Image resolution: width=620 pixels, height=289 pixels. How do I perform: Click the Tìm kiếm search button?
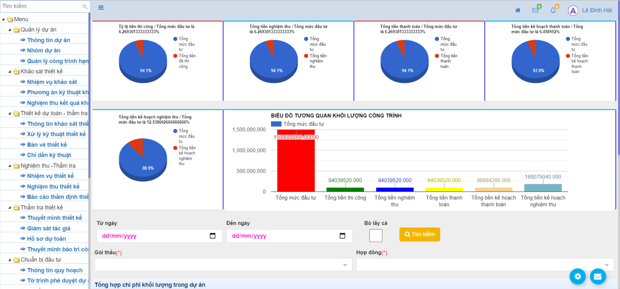pos(420,235)
